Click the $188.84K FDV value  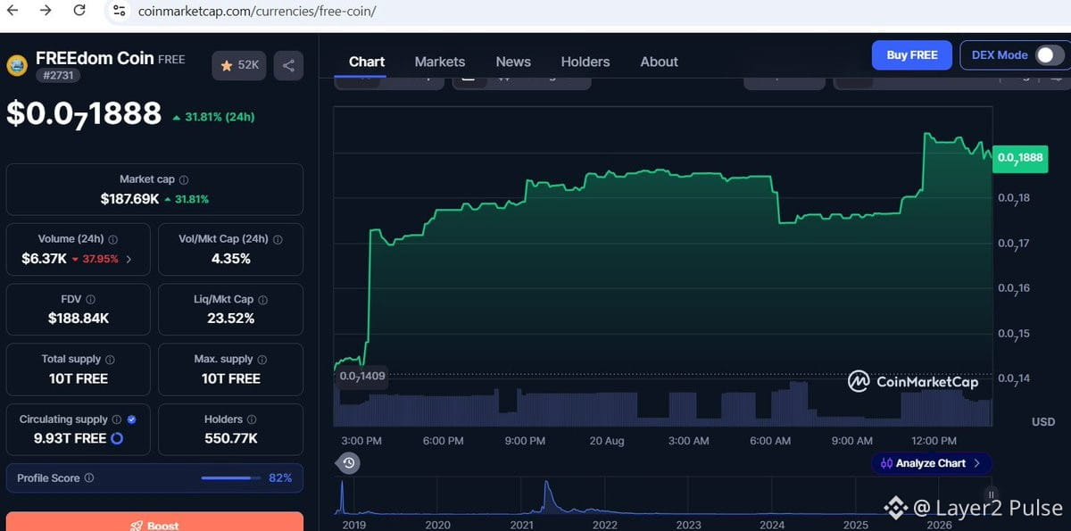click(79, 319)
